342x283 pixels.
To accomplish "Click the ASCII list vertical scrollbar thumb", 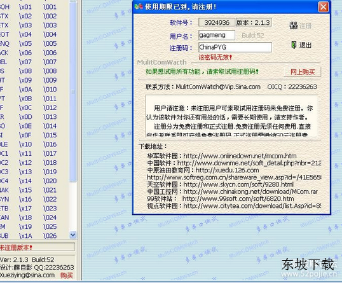I will (x=72, y=92).
